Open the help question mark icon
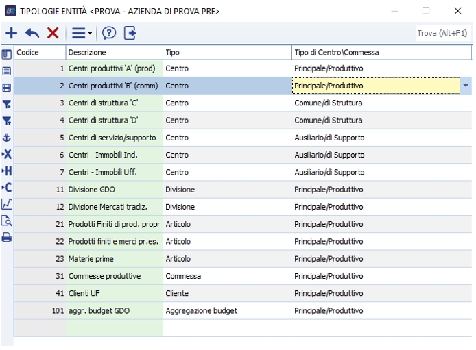Screen dimensions: 476x350 (108, 33)
